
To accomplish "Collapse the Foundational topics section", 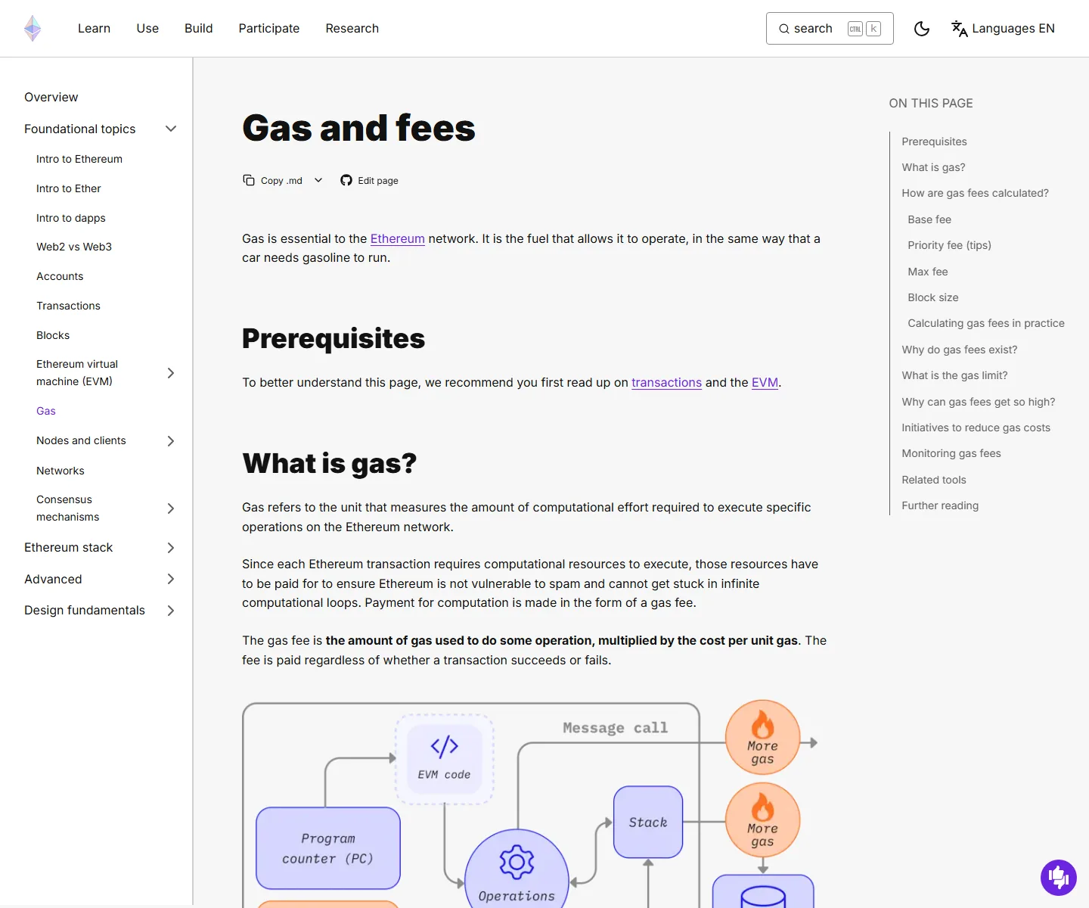I will 171,129.
